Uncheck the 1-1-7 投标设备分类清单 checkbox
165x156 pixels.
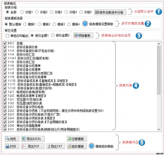coord(5,69)
